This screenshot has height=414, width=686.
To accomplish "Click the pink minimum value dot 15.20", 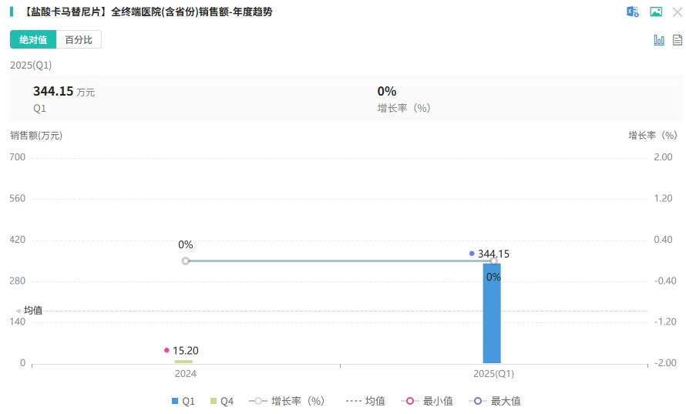I will click(166, 350).
